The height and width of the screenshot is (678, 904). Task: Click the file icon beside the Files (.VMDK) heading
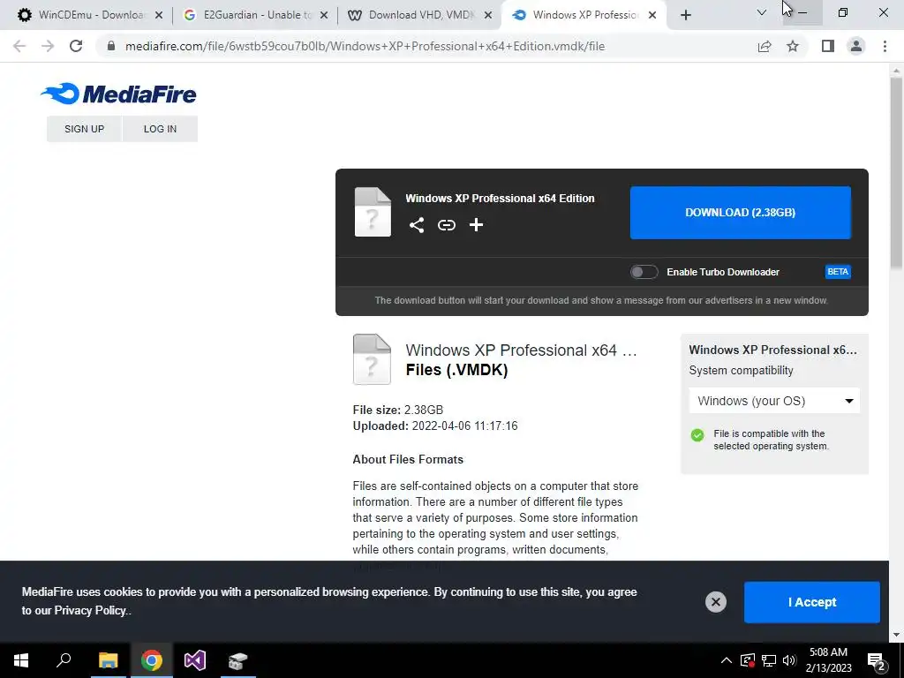[x=372, y=359]
